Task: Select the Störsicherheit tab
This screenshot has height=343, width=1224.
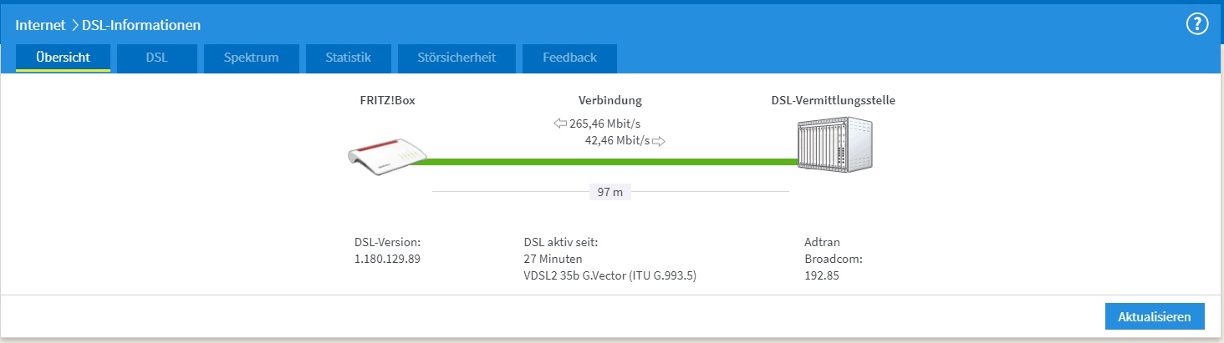Action: coord(456,58)
